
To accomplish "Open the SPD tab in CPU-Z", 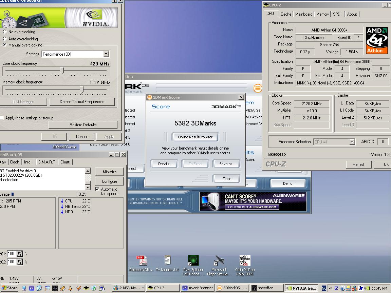I will [337, 14].
